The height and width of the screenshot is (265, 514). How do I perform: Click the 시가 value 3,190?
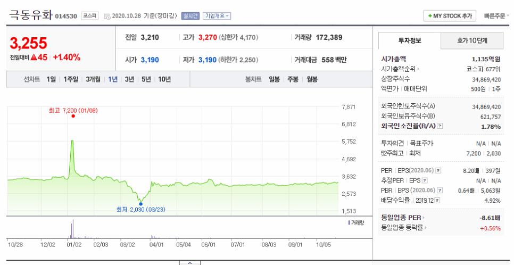150,60
